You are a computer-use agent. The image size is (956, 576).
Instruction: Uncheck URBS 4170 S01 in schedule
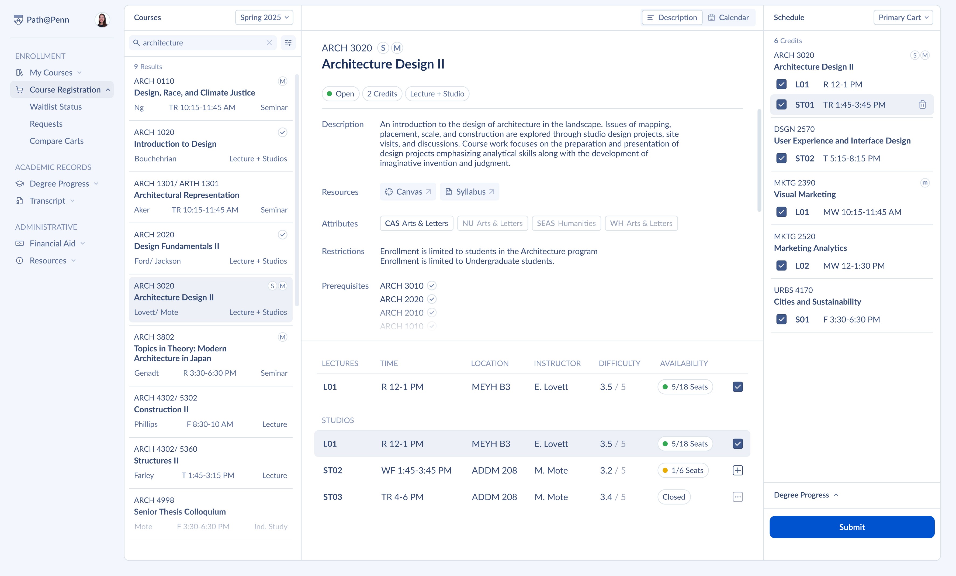[x=781, y=320]
